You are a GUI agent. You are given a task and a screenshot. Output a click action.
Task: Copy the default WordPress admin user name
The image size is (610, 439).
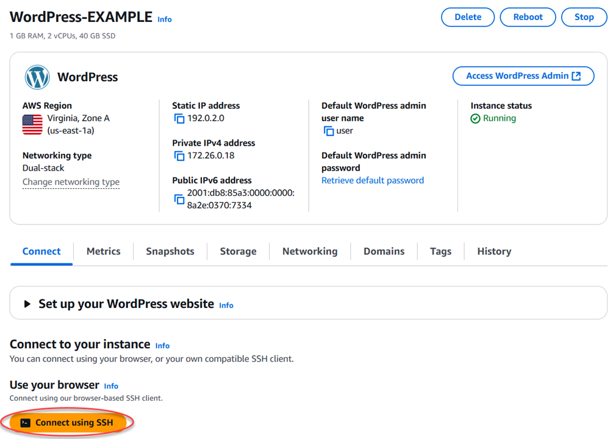tap(328, 130)
